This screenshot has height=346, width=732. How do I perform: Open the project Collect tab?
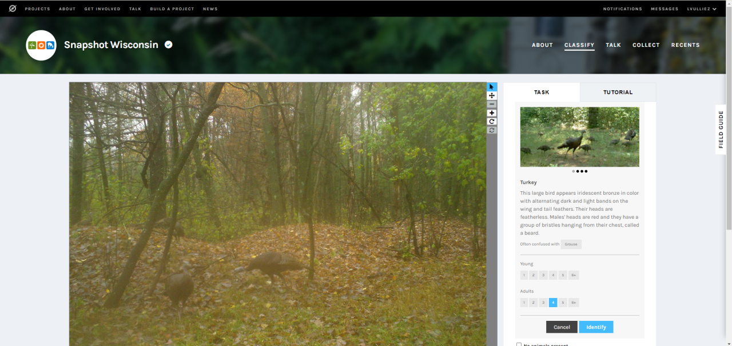pos(646,45)
